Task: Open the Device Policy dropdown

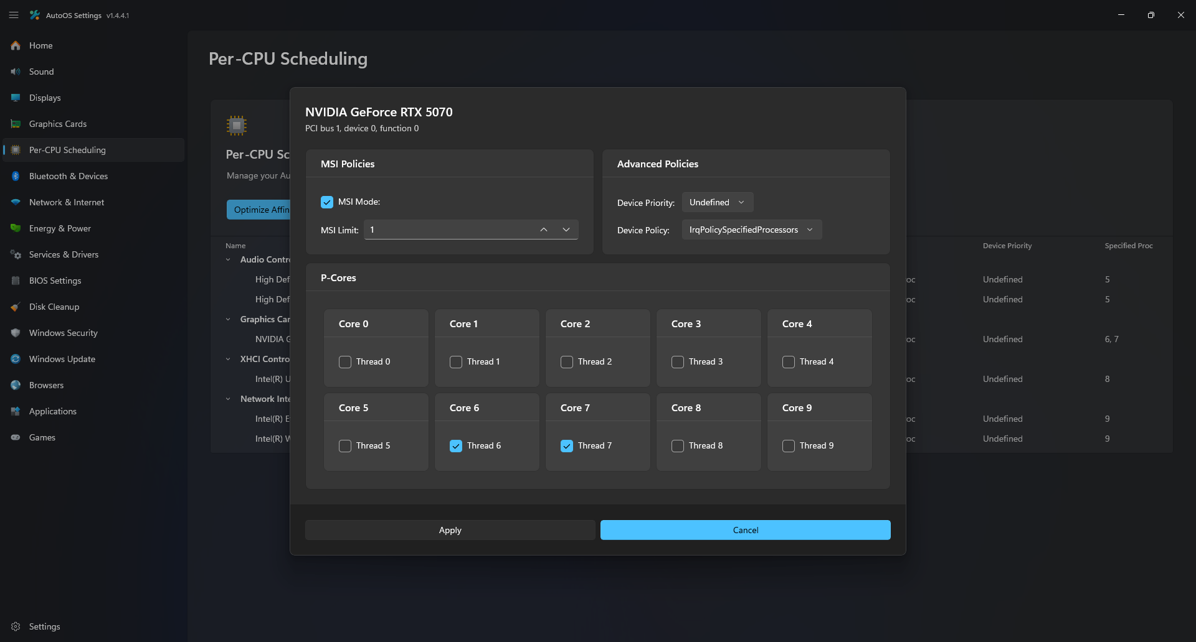Action: tap(752, 230)
